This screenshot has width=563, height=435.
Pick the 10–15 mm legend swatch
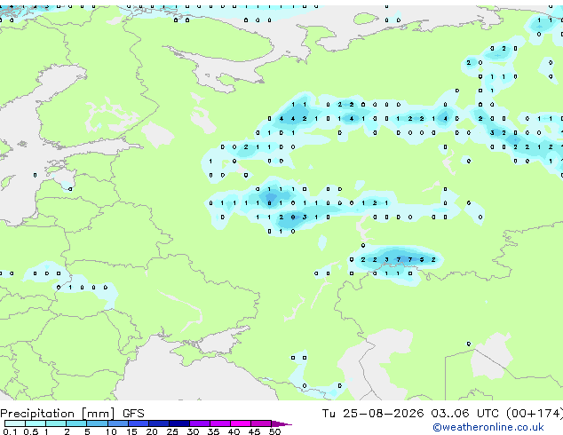coord(117,423)
